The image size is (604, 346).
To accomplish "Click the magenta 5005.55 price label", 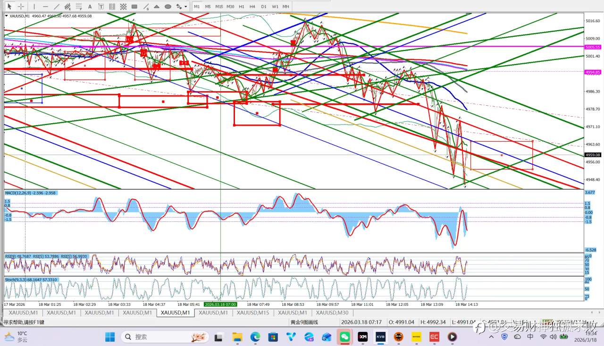I will 593,47.
